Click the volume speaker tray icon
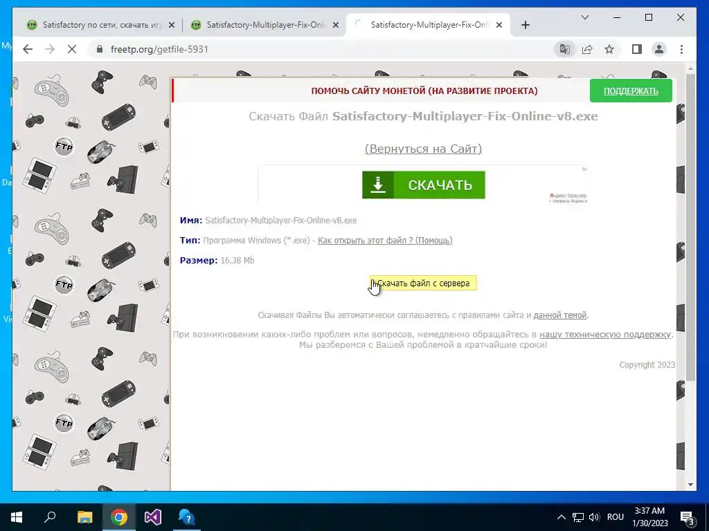This screenshot has height=531, width=709. pos(594,517)
